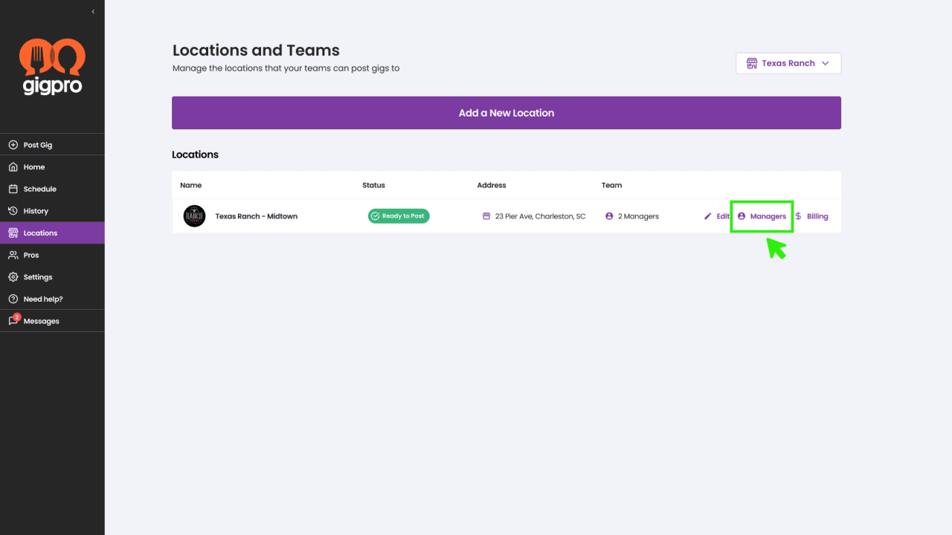Click the dollar sign Billing icon
Viewport: 952px width, 535px height.
(x=799, y=216)
